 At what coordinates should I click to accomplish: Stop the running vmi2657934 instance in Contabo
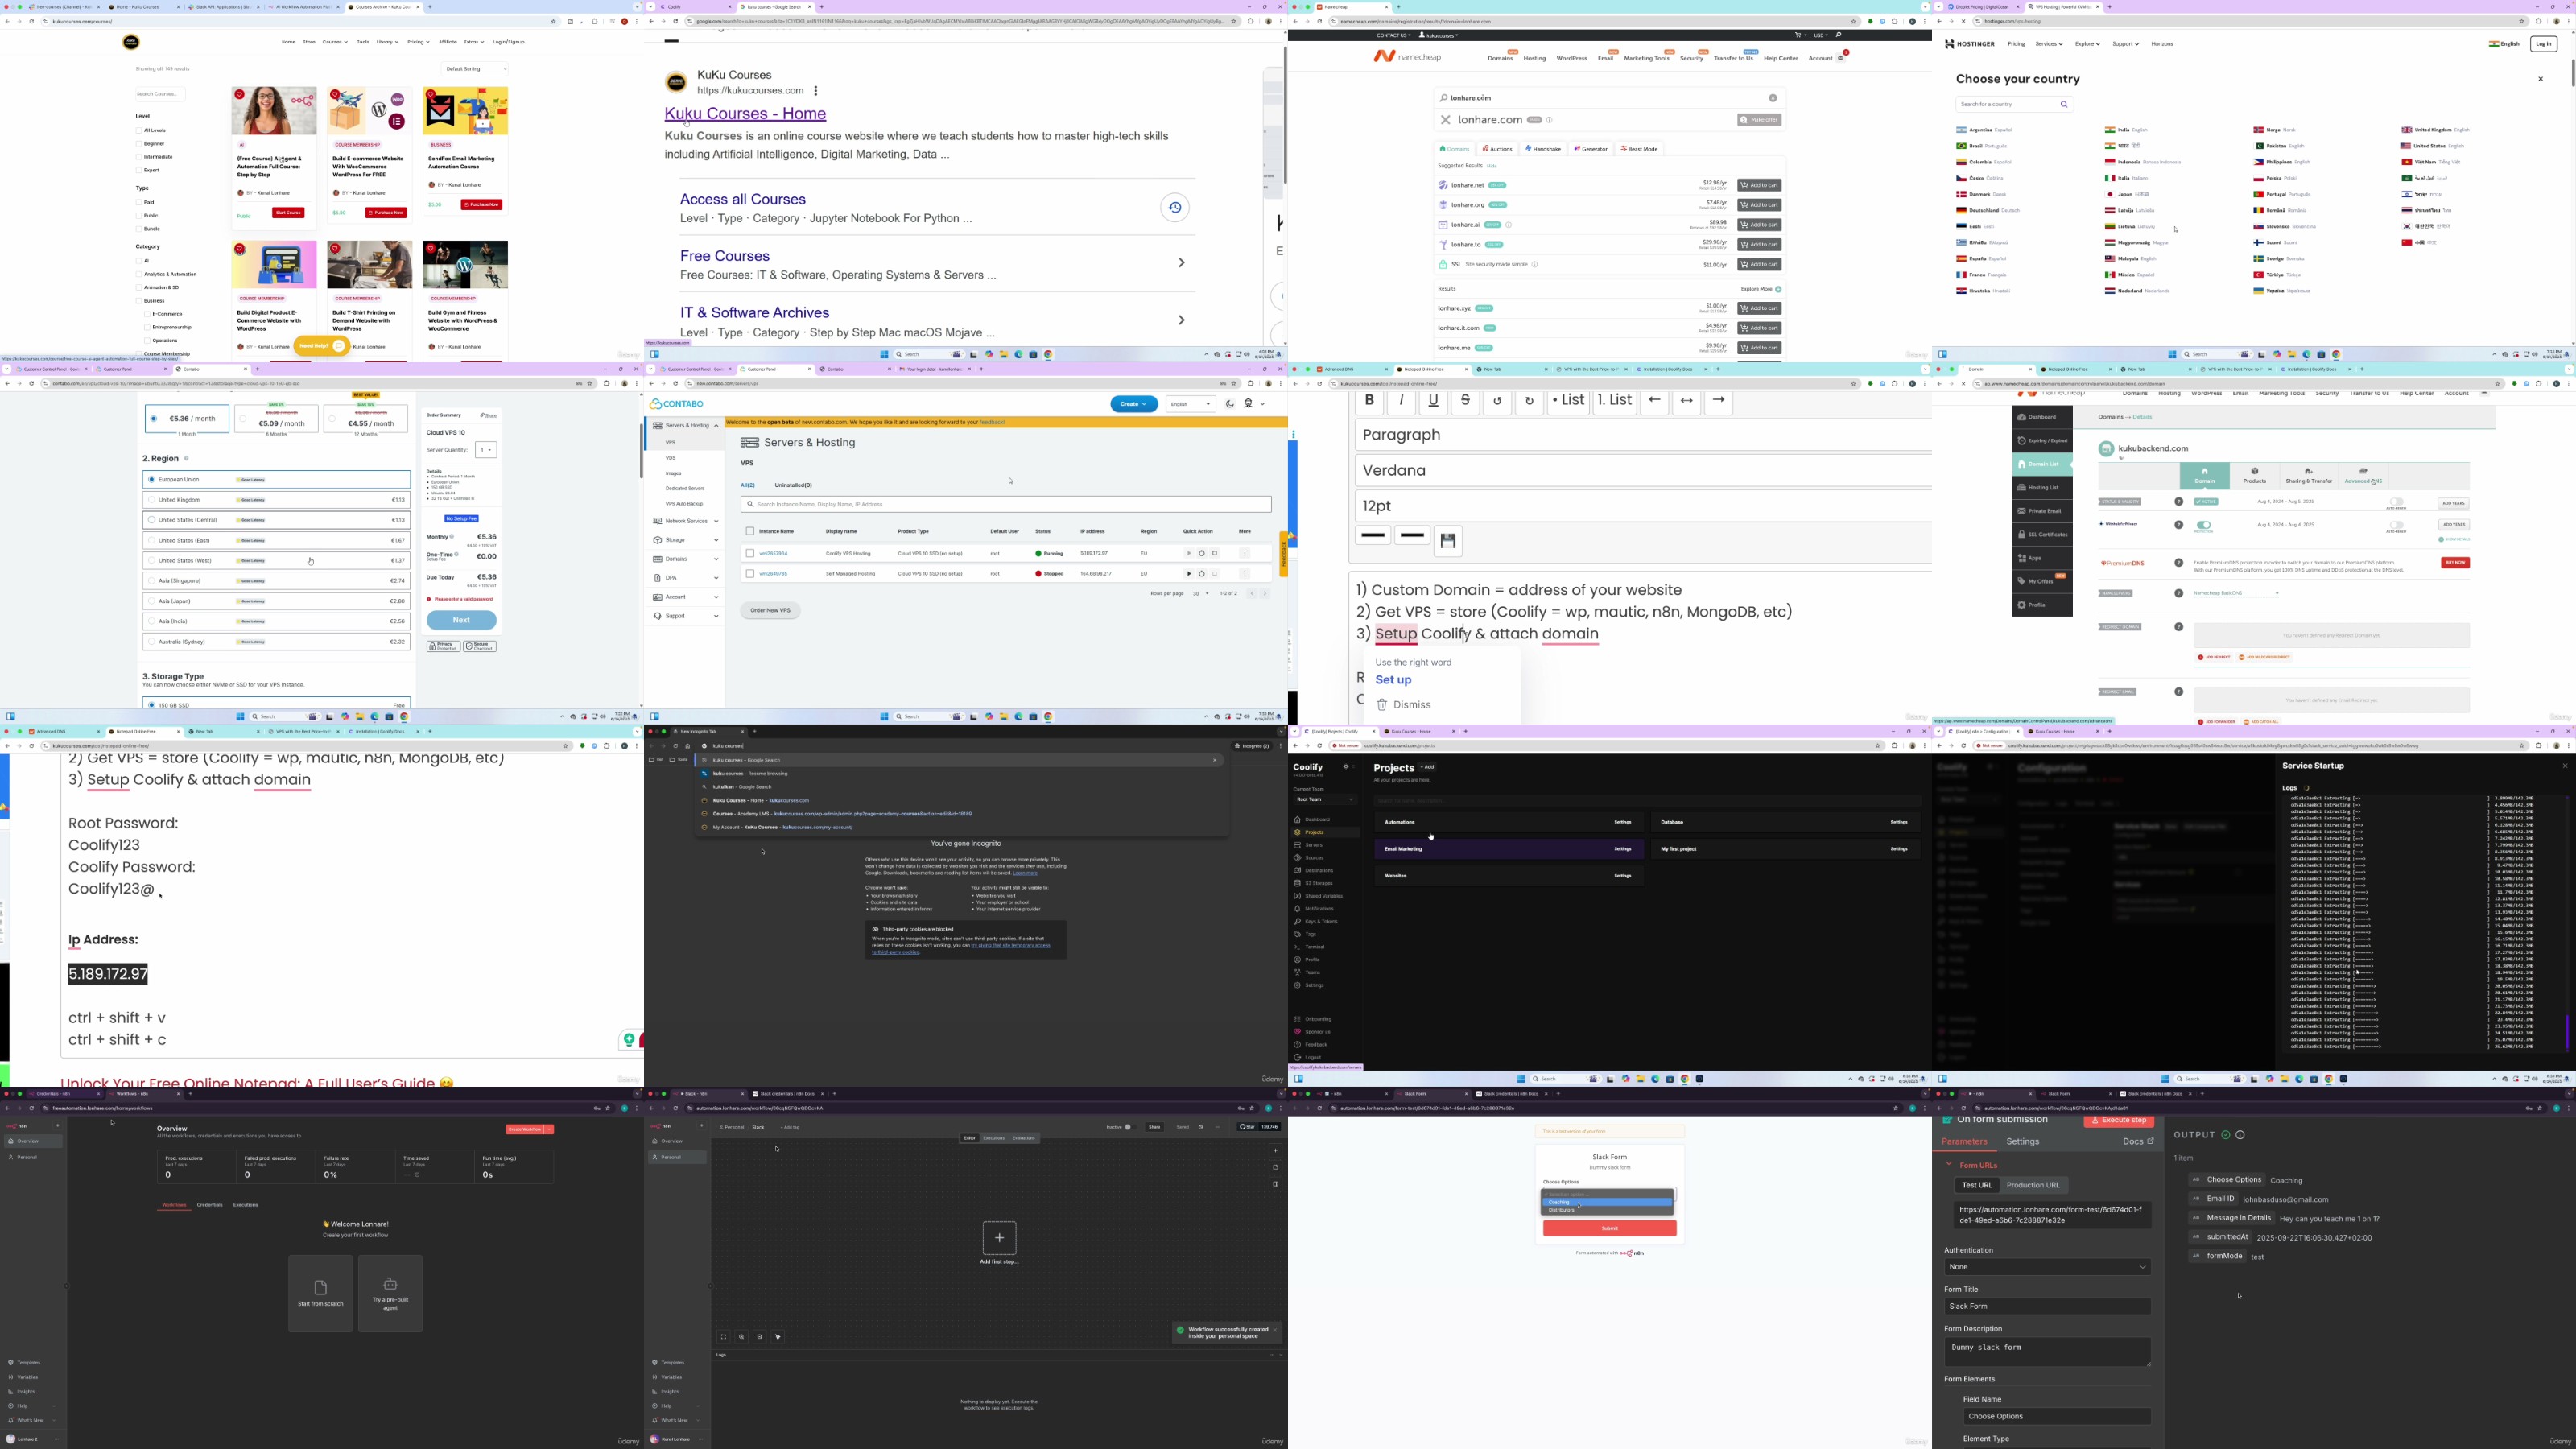click(1215, 553)
